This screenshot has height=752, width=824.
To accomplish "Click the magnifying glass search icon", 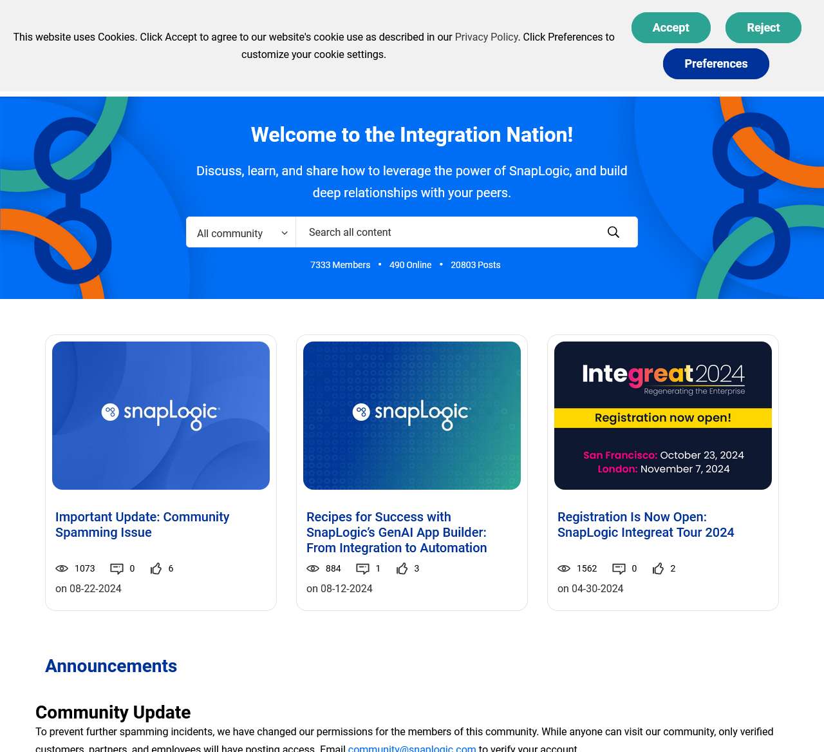I will (613, 232).
